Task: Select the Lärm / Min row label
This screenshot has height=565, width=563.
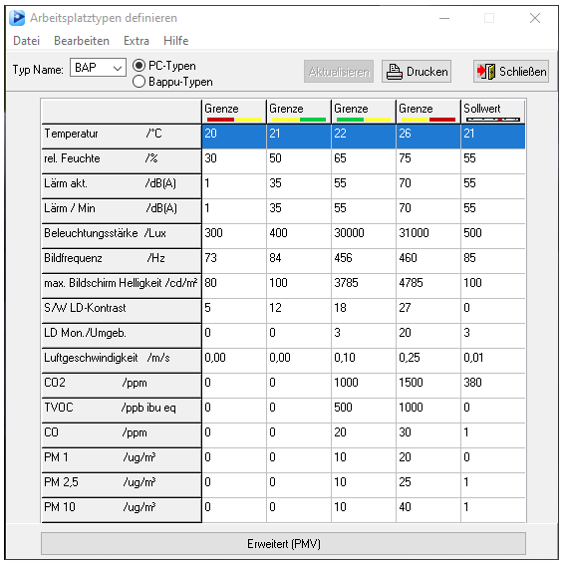Action: click(x=122, y=211)
